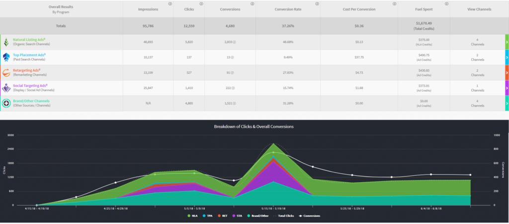Select the Cost Per Conversion column header

point(359,9)
